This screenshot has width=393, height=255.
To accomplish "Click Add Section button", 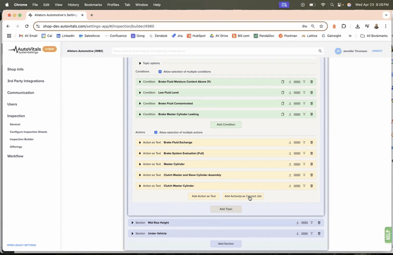I will click(226, 244).
